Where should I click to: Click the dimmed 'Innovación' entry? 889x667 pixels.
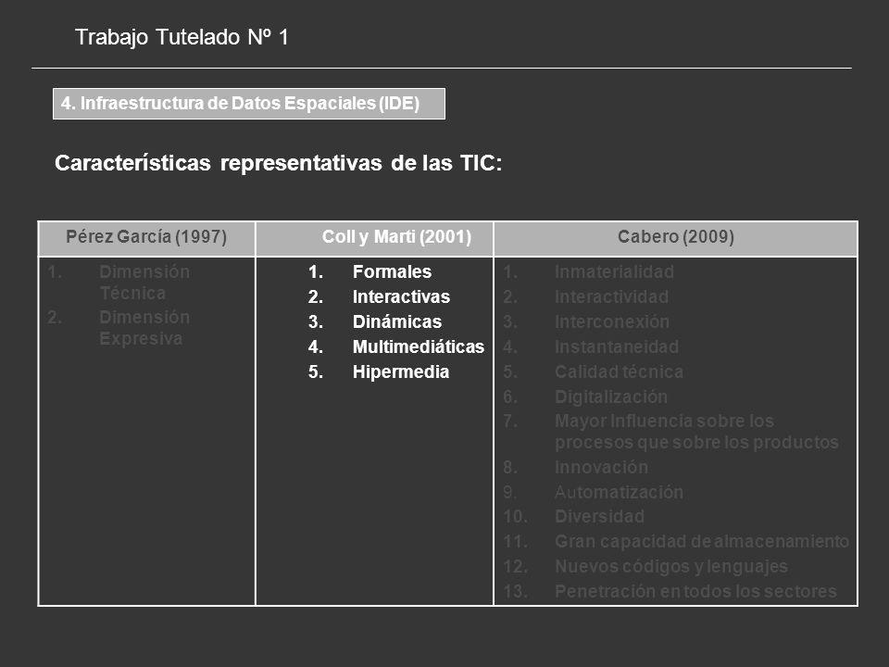point(601,467)
